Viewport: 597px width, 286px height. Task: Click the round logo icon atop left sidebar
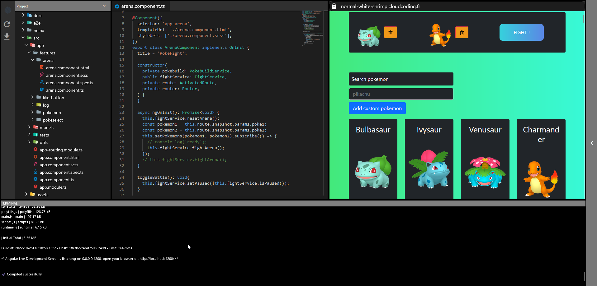tap(8, 10)
